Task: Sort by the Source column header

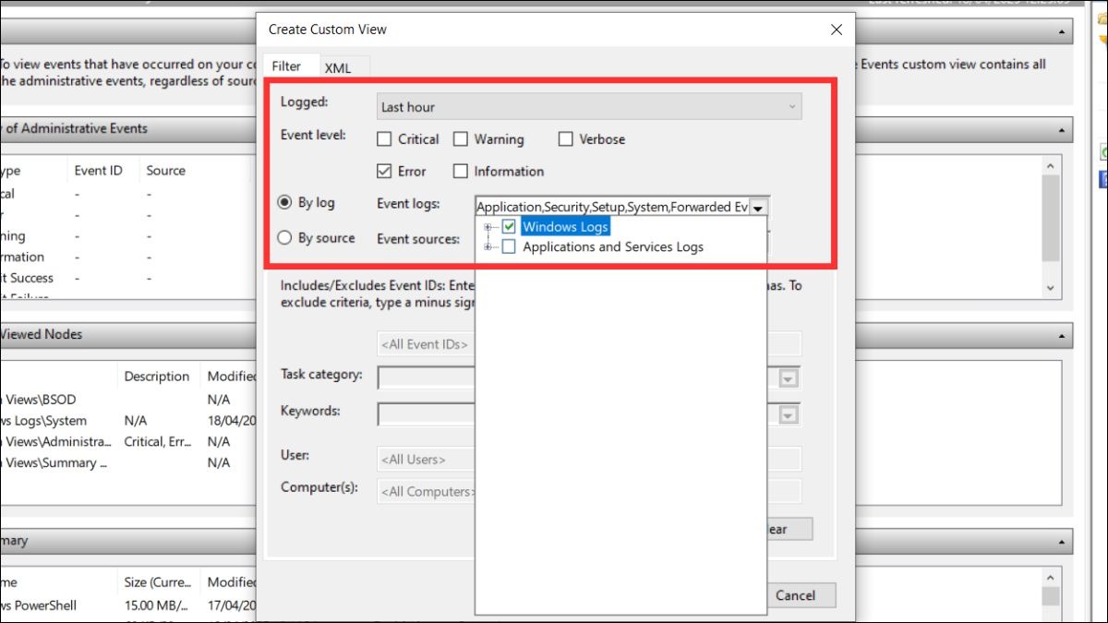Action: pos(166,171)
